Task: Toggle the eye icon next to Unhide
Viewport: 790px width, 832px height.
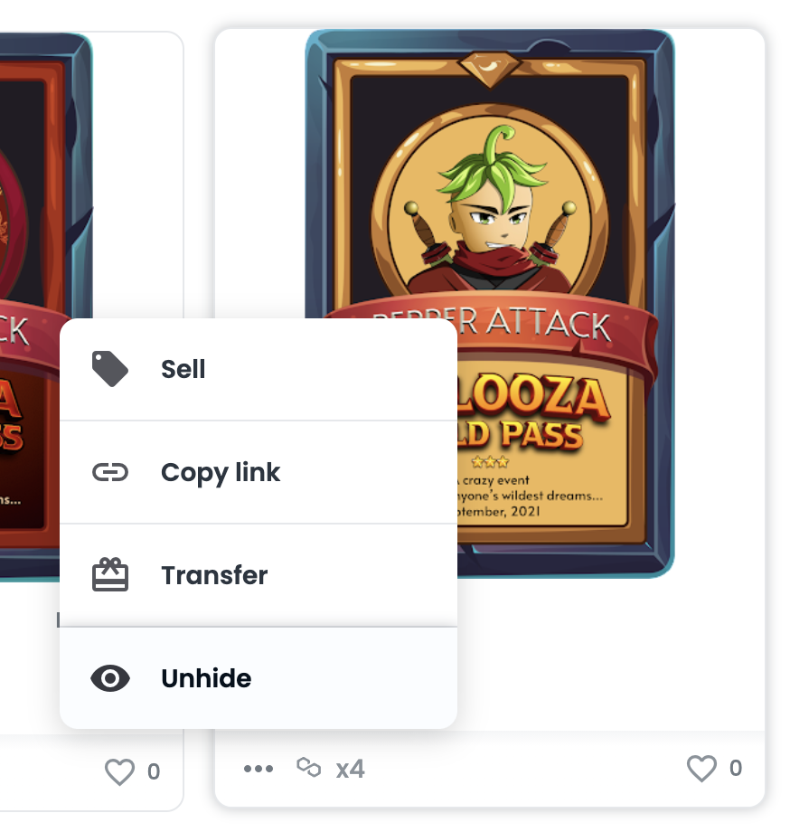Action: (109, 678)
